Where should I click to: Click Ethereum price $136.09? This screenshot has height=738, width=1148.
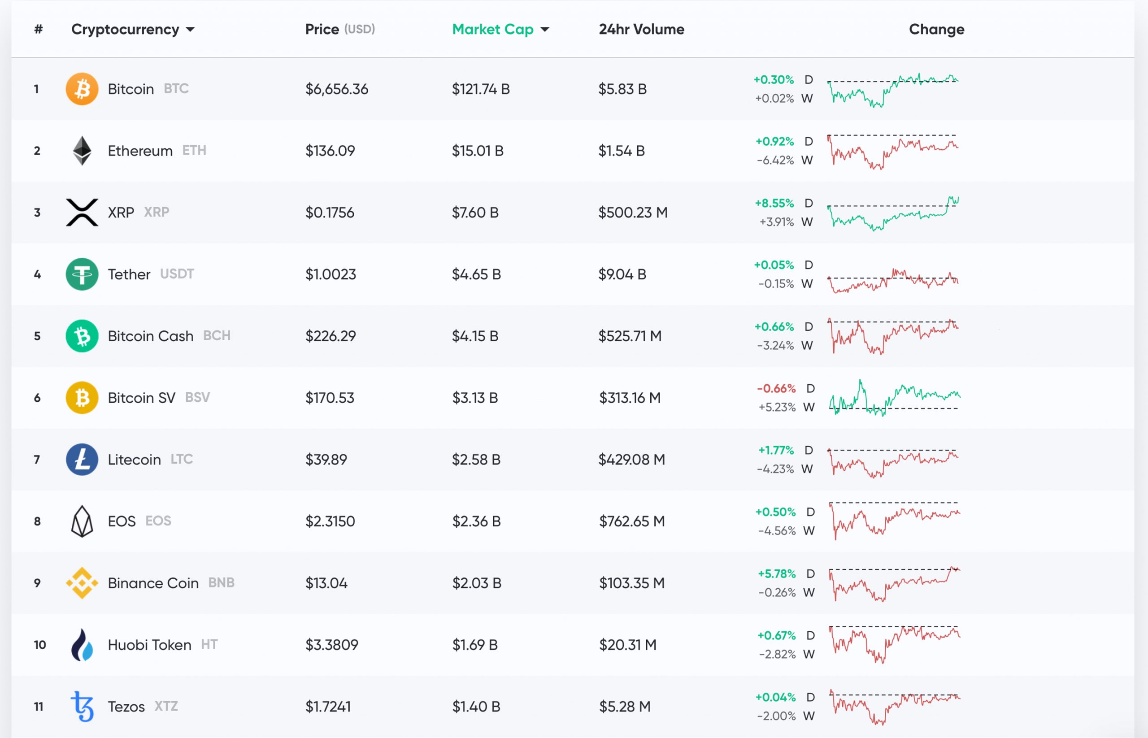330,151
